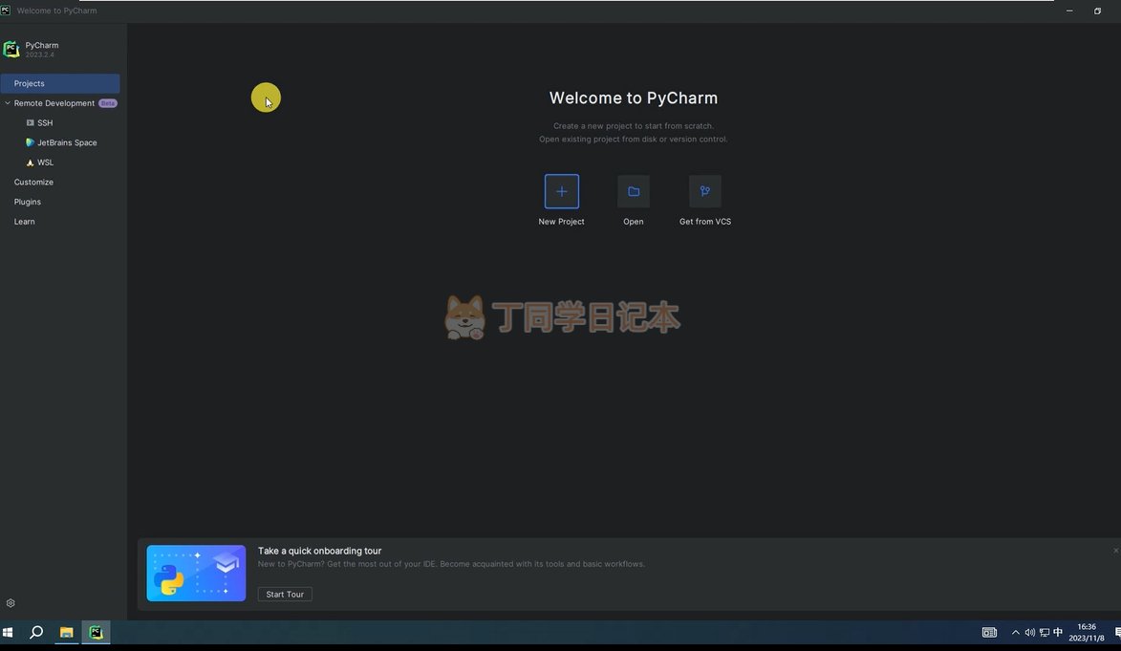Dismiss the onboarding tour banner
The image size is (1121, 651).
pos(1114,551)
